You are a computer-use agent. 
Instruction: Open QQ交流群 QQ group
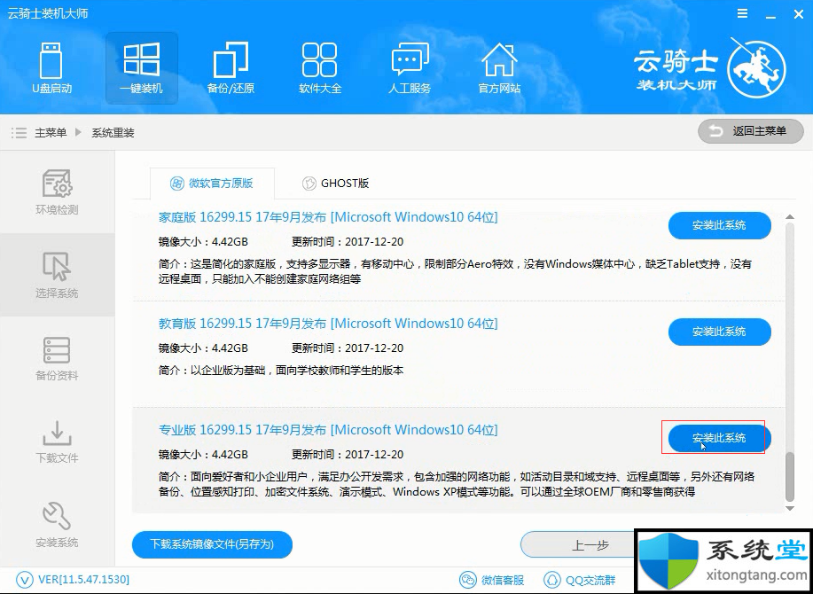[580, 580]
